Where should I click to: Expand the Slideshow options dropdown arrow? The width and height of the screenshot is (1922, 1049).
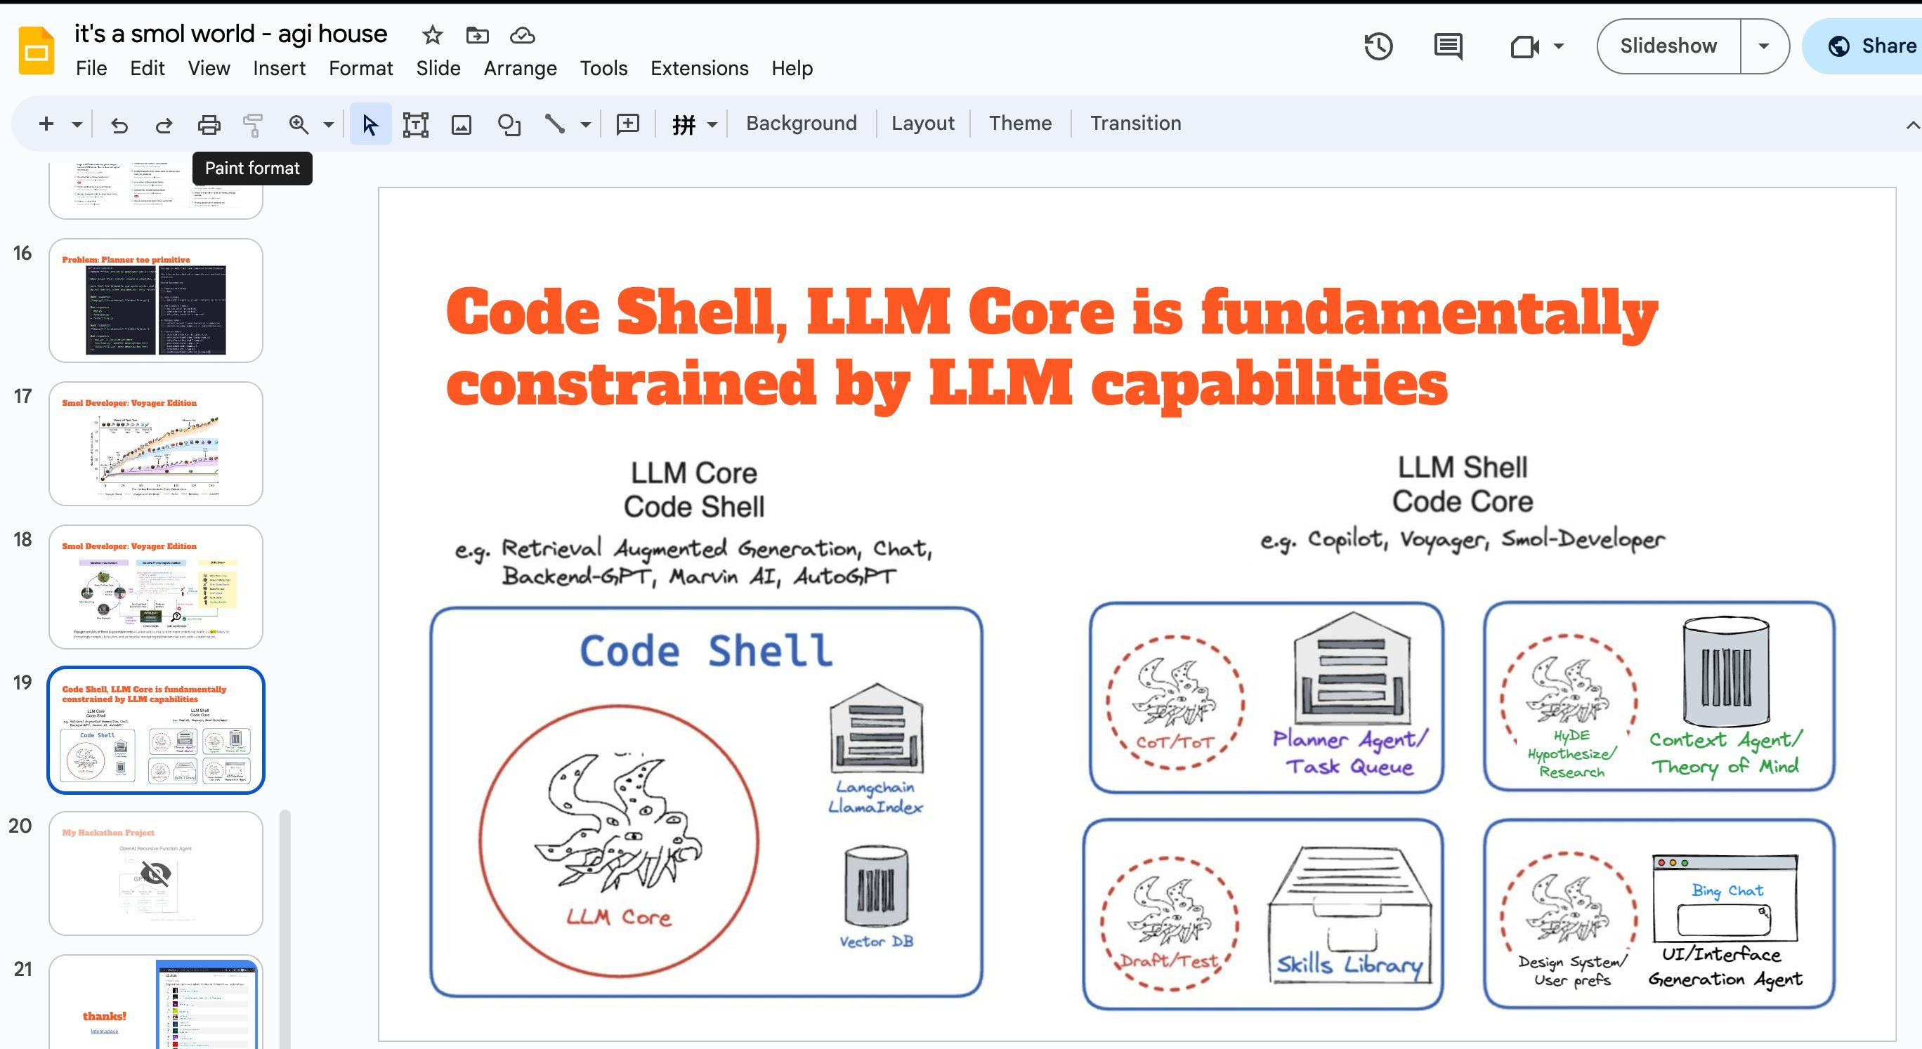[1763, 46]
